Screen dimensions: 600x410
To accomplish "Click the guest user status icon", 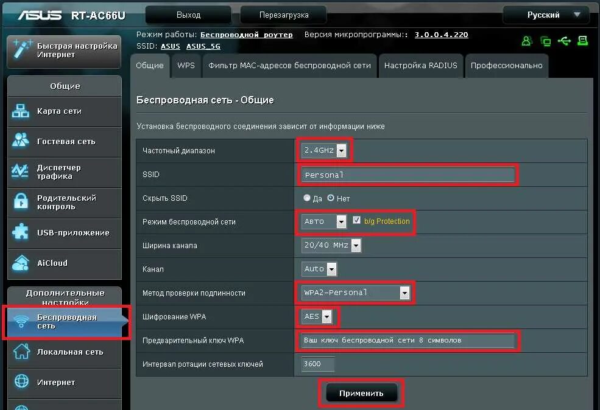I will [526, 41].
